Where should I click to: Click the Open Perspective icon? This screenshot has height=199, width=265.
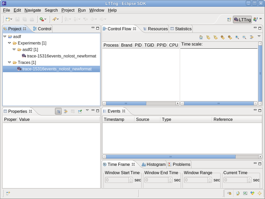[229, 20]
